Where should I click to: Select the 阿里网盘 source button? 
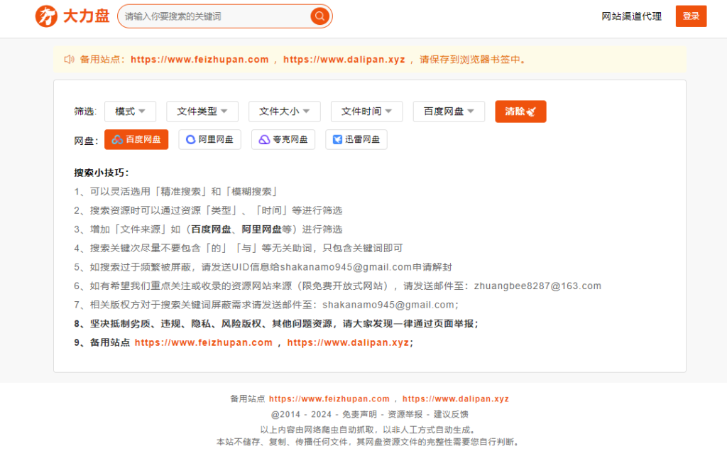[209, 140]
